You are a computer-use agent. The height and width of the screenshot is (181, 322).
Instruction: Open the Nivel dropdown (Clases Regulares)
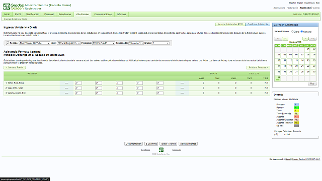68,43
